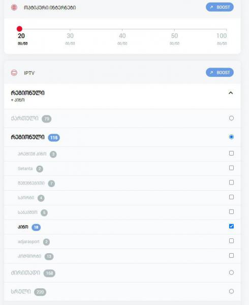Click the 115 channel count badge
This screenshot has width=249, height=305.
(54, 138)
